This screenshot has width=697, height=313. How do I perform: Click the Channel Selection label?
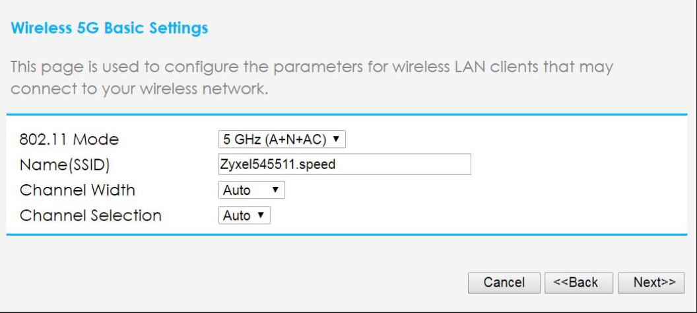pyautogui.click(x=90, y=215)
